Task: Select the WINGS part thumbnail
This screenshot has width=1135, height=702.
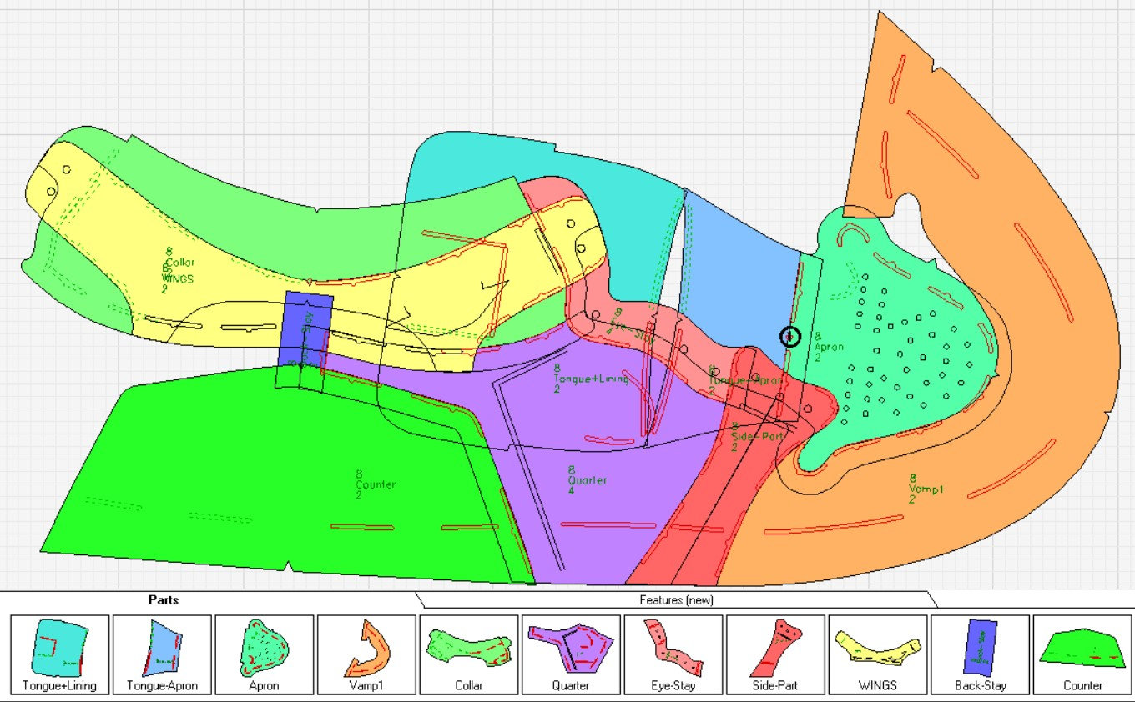Action: coord(878,654)
